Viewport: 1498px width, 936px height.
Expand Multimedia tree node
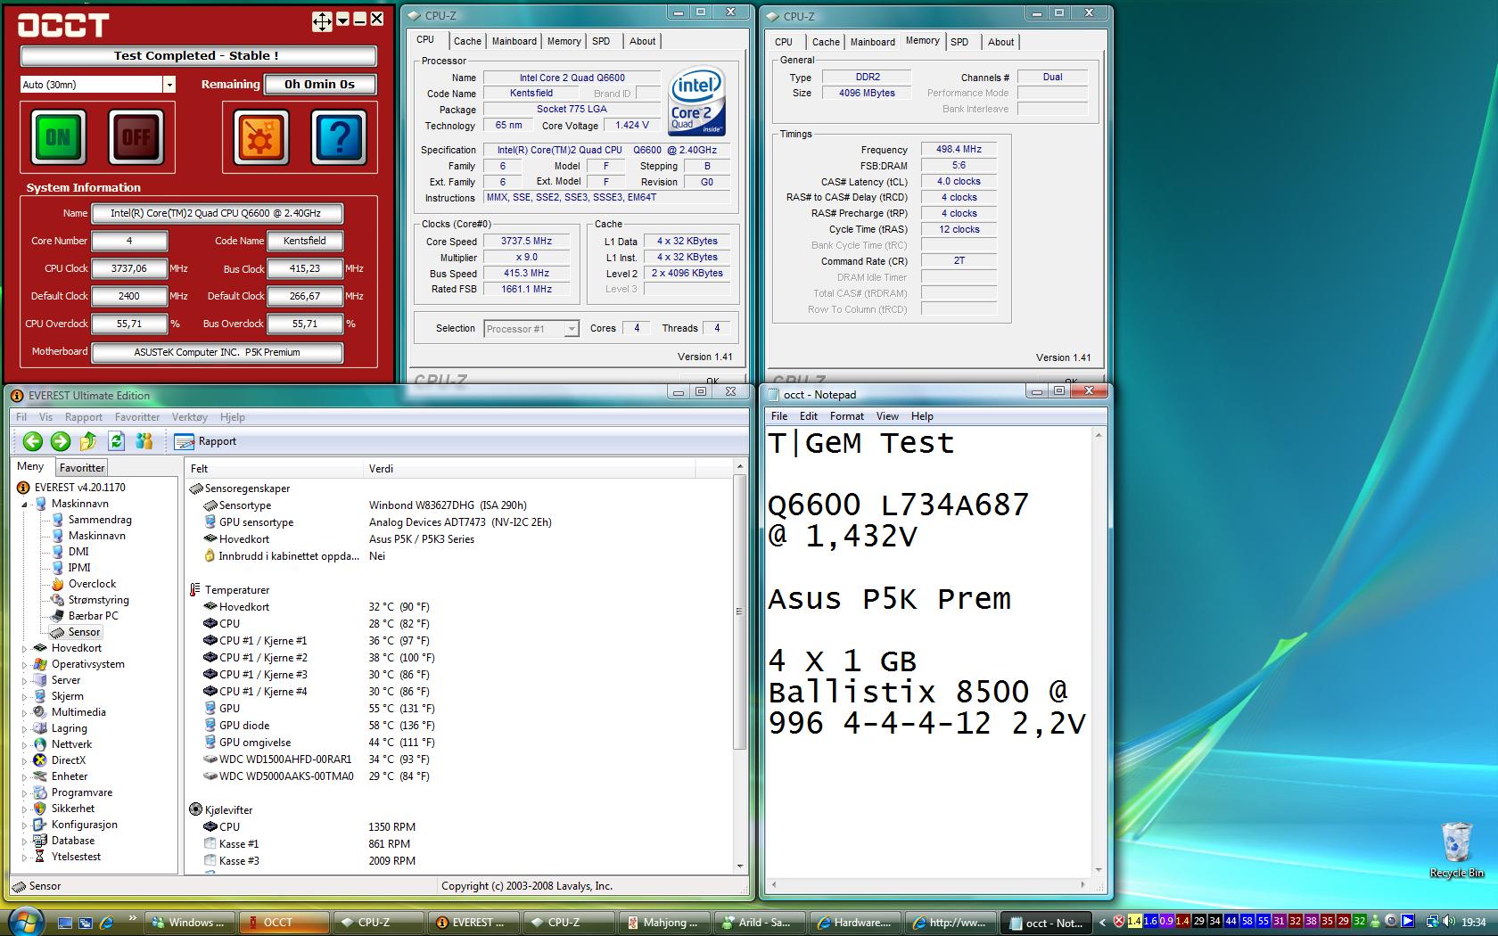click(25, 712)
